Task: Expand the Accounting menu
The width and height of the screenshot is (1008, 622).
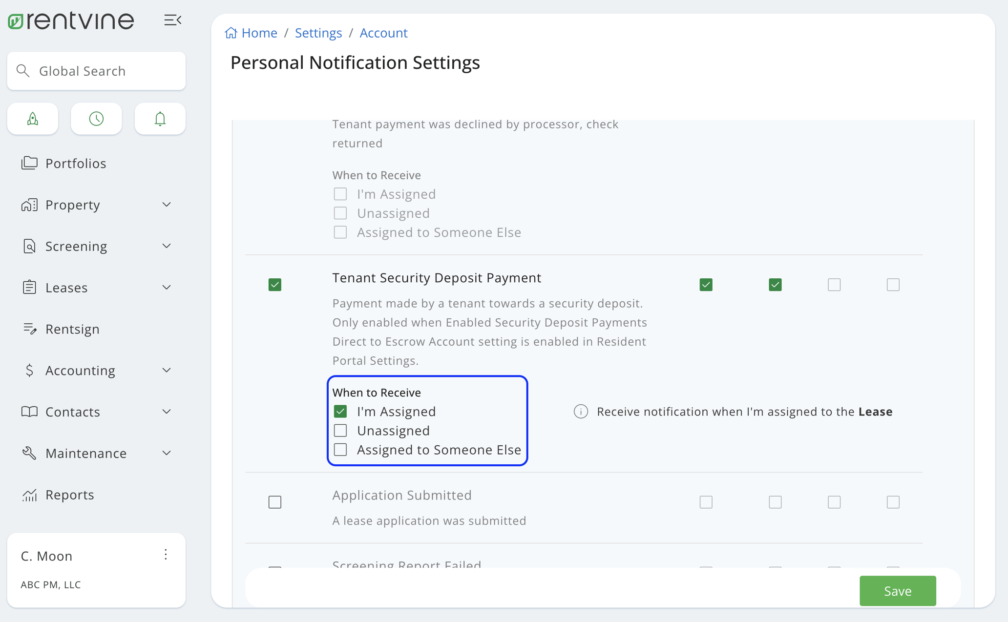Action: point(80,370)
